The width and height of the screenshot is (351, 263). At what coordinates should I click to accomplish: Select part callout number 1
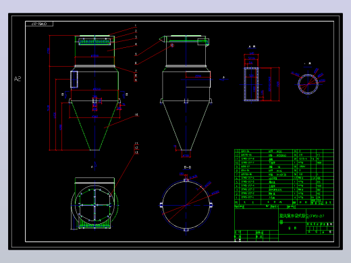pyautogui.click(x=136, y=26)
